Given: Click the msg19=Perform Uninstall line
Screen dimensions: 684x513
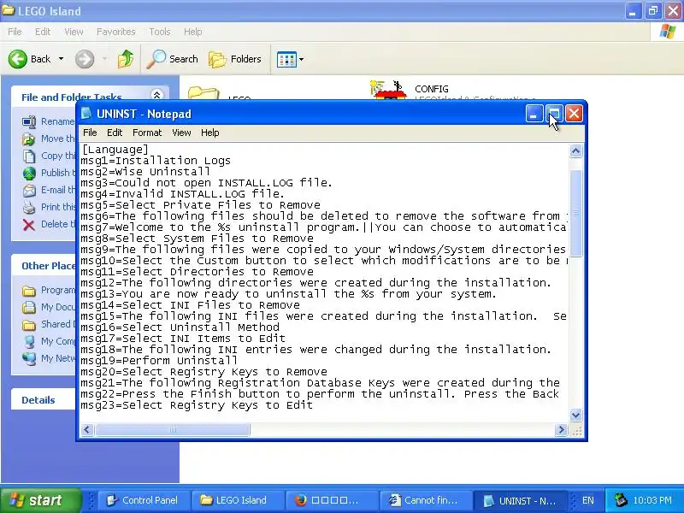Looking at the screenshot, I should 159,361.
